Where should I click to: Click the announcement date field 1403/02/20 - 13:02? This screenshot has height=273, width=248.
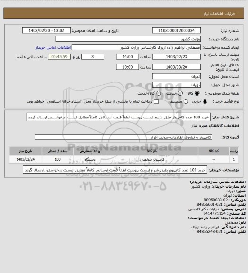click(46, 31)
